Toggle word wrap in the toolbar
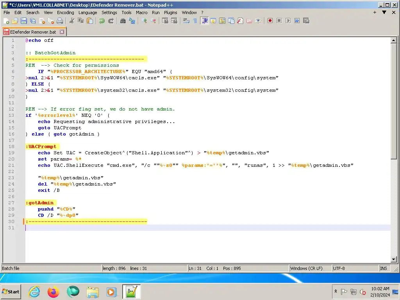The height and width of the screenshot is (300, 400). [x=186, y=21]
